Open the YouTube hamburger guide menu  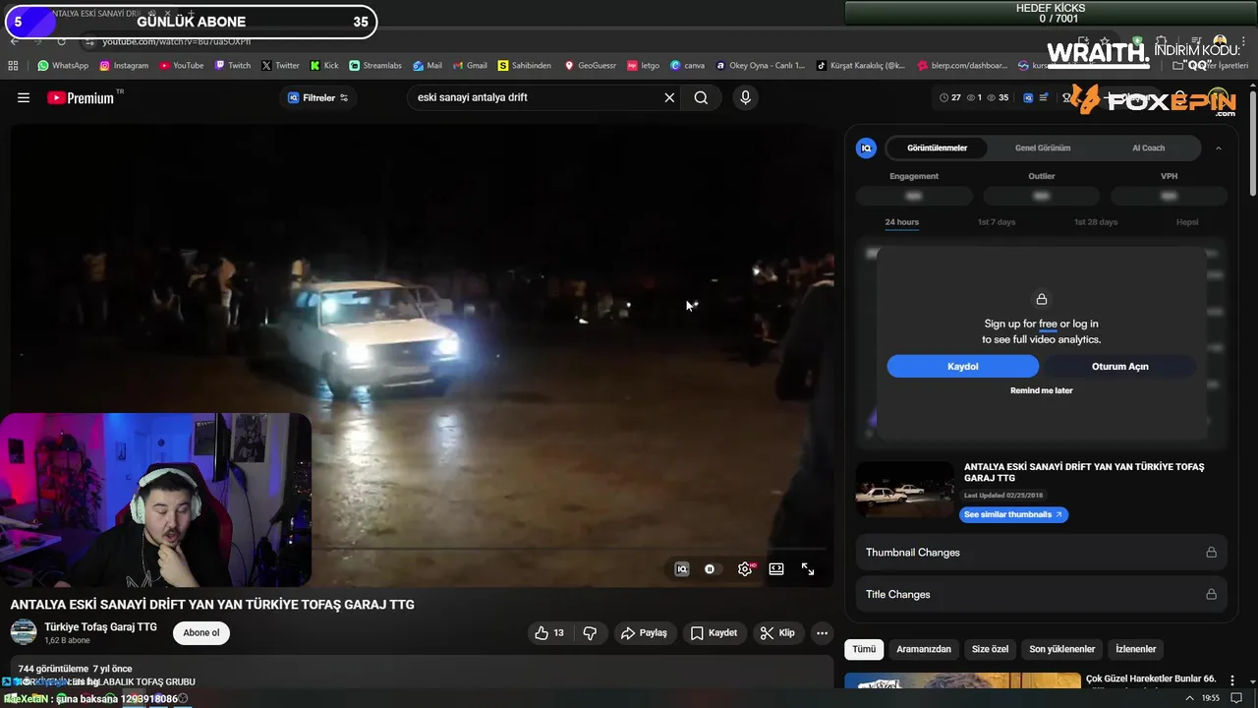coord(24,97)
